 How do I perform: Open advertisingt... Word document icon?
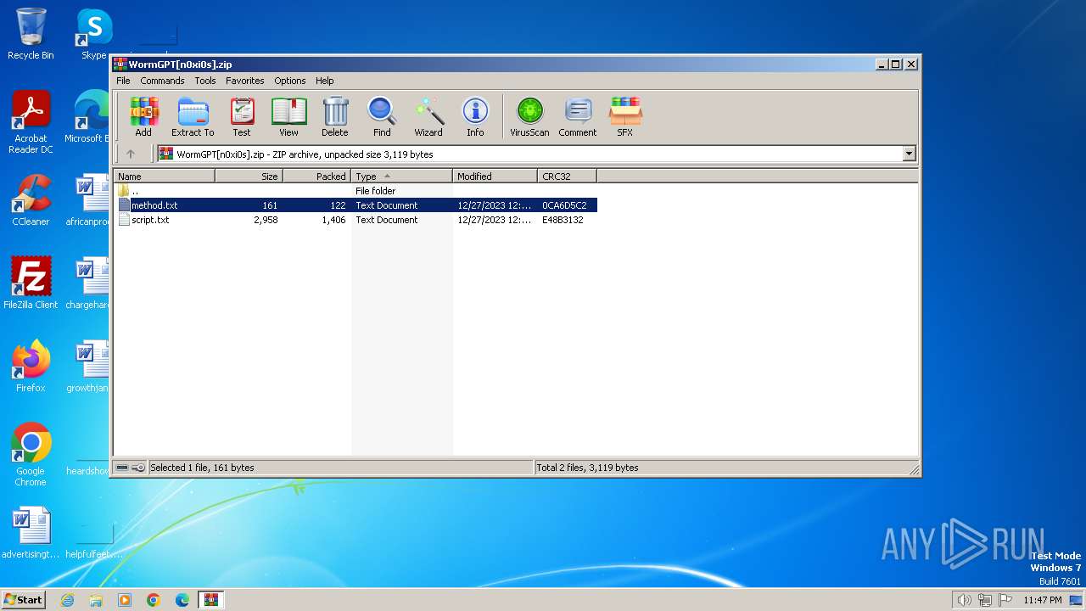[x=31, y=533]
